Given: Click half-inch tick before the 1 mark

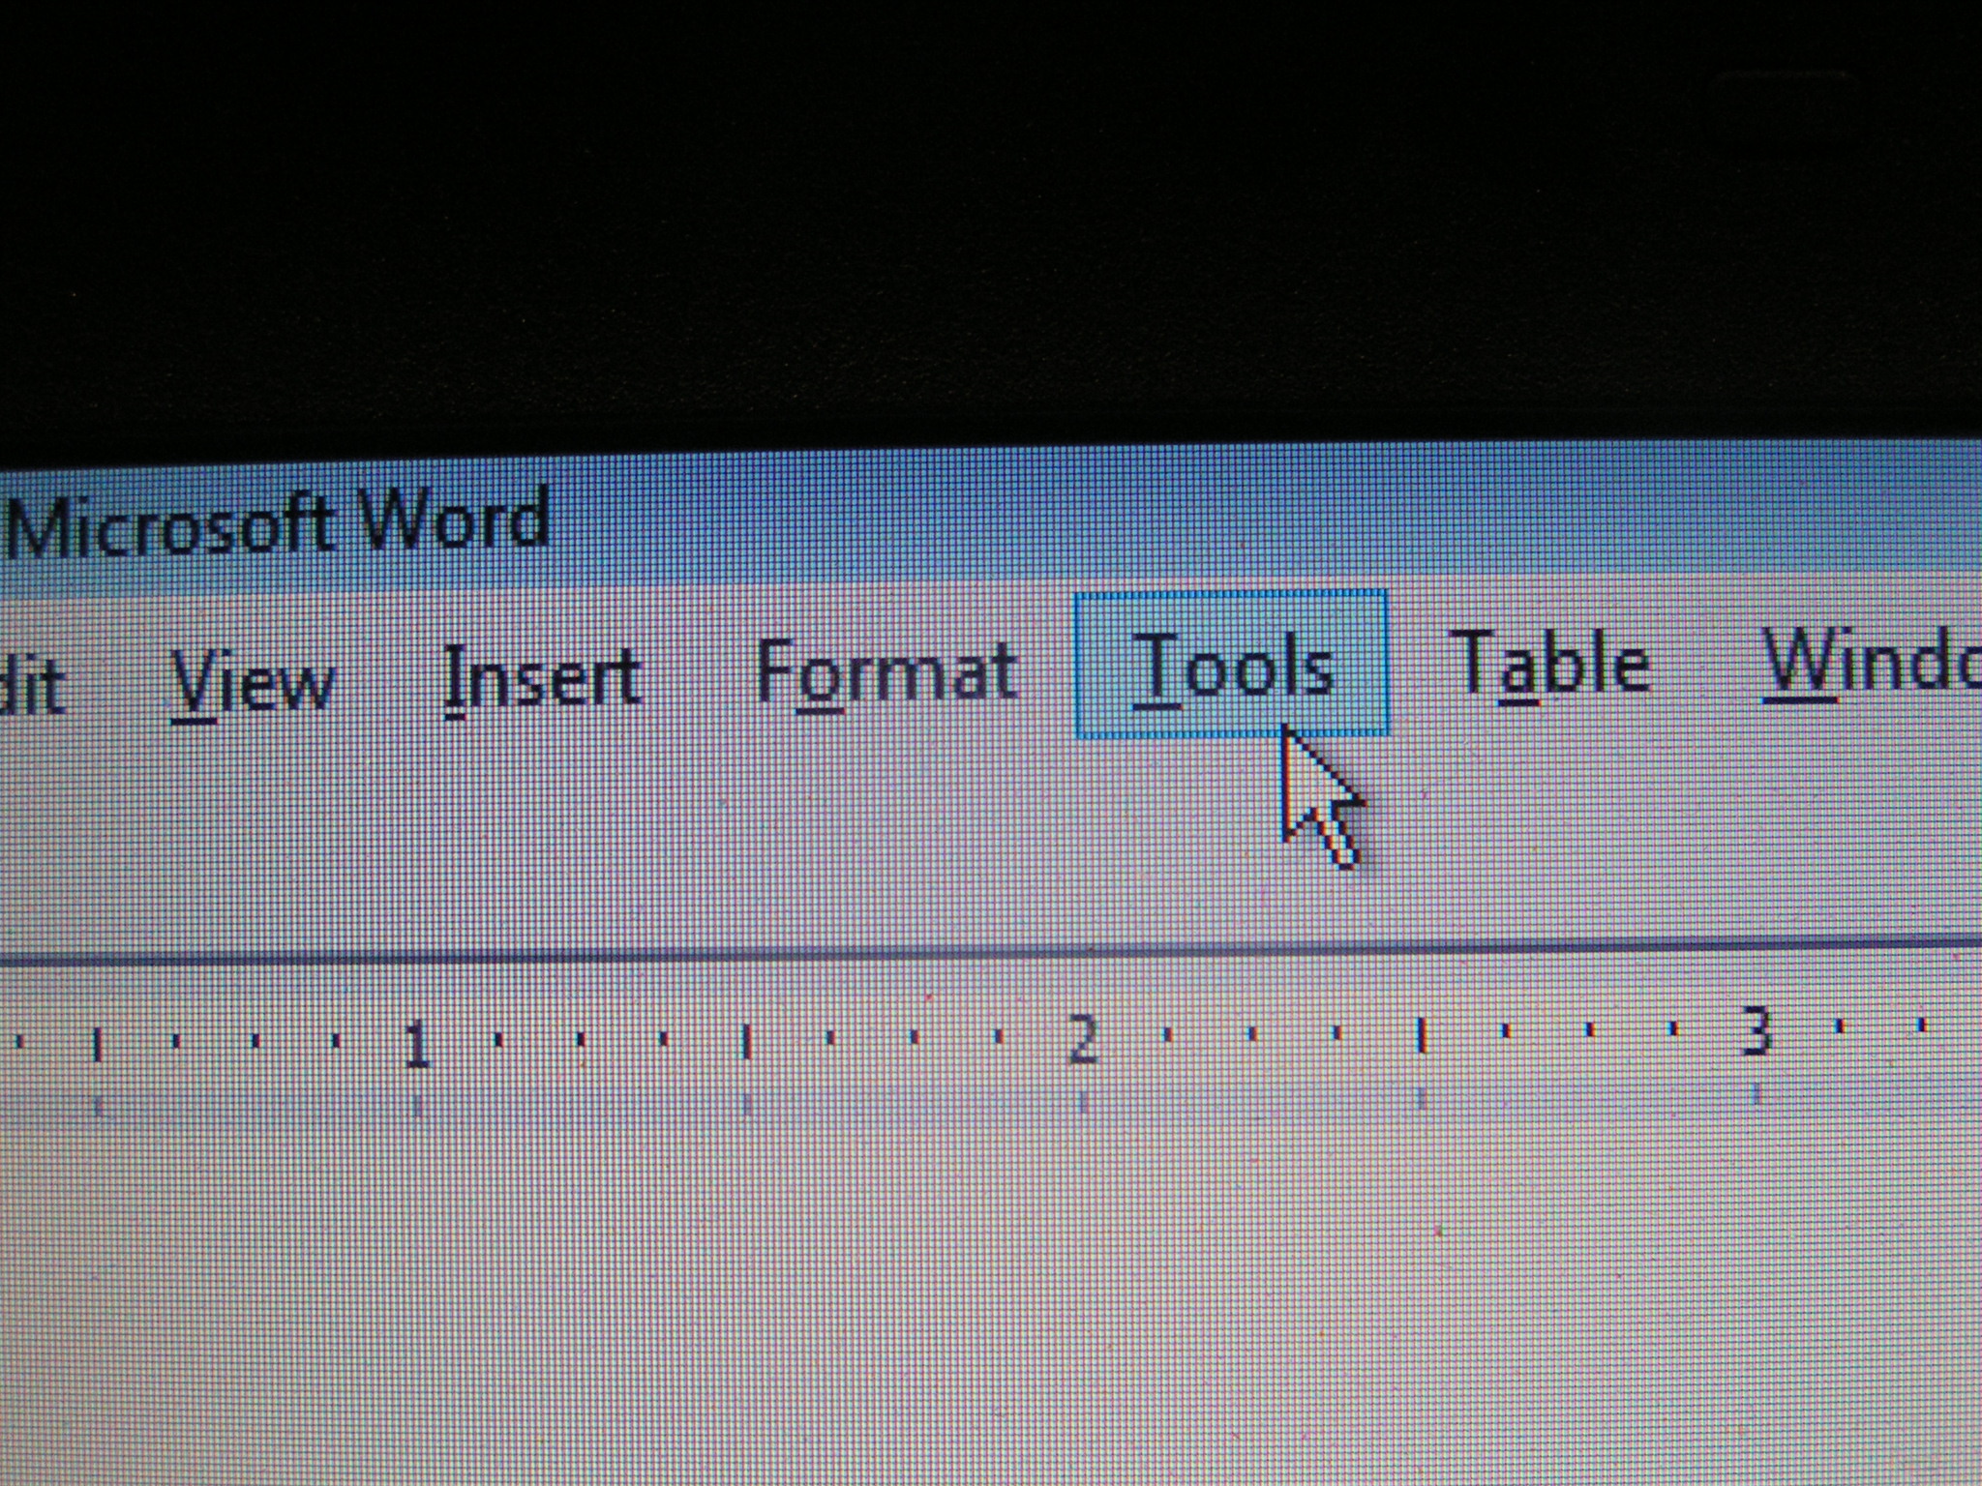Looking at the screenshot, I should point(96,1047).
